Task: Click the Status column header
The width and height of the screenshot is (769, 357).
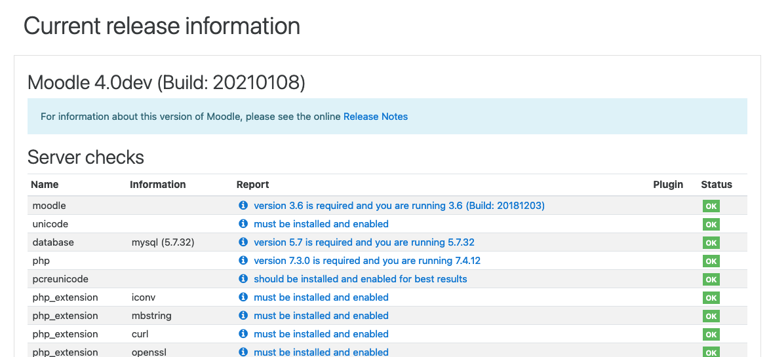Action: (x=717, y=185)
